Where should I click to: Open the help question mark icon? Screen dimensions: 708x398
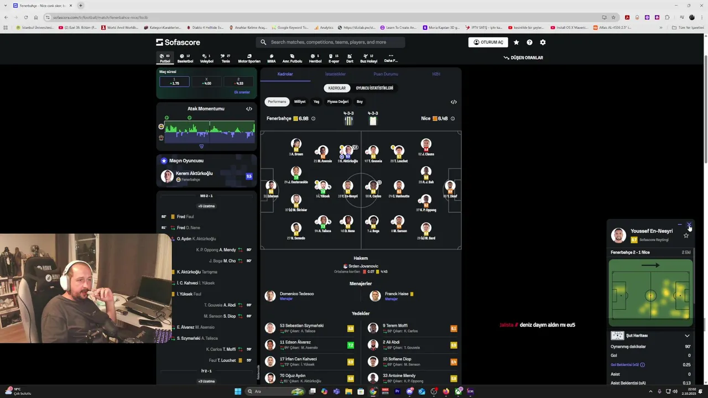[x=529, y=42]
